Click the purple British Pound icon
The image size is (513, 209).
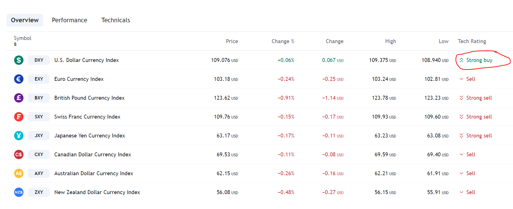[19, 98]
